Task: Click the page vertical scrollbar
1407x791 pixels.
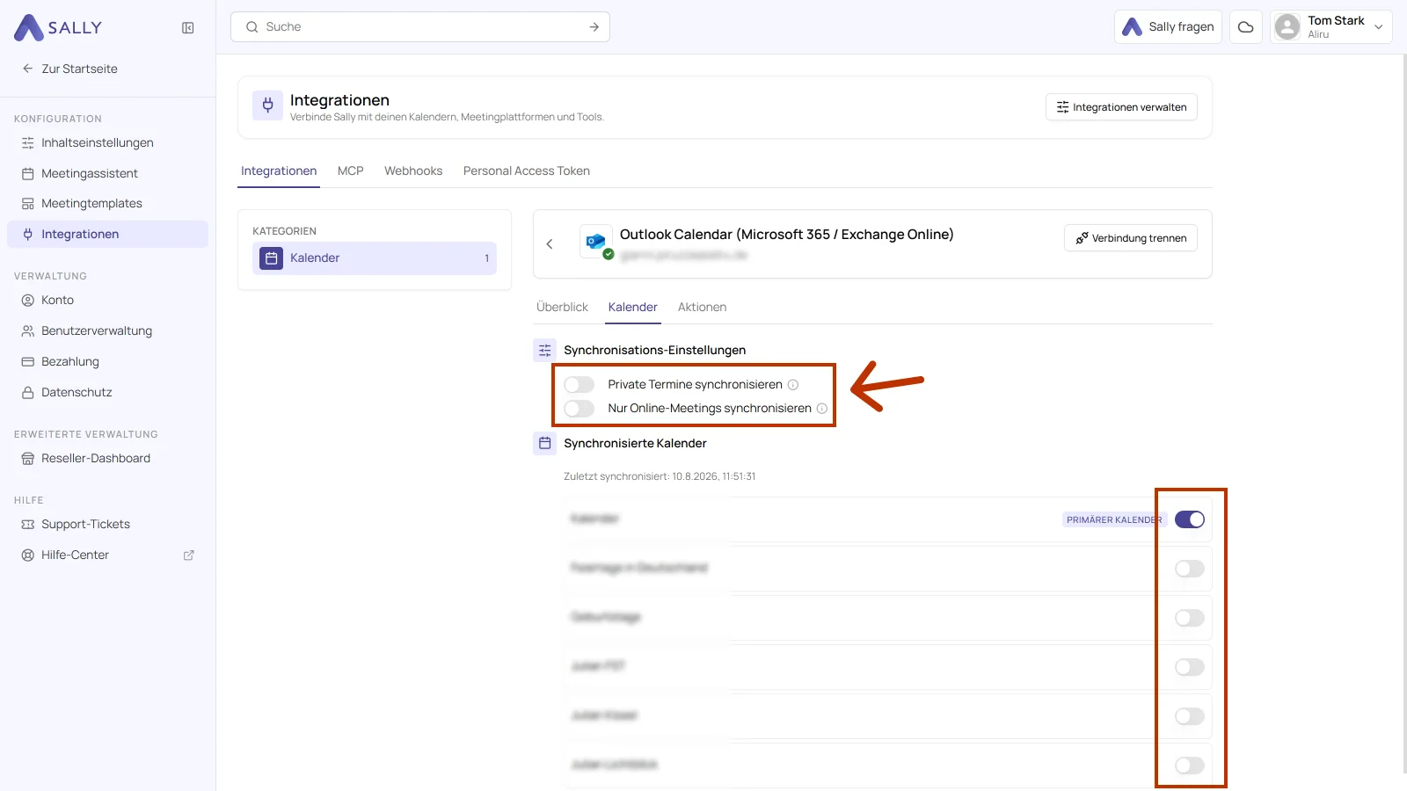Action: [1403, 413]
